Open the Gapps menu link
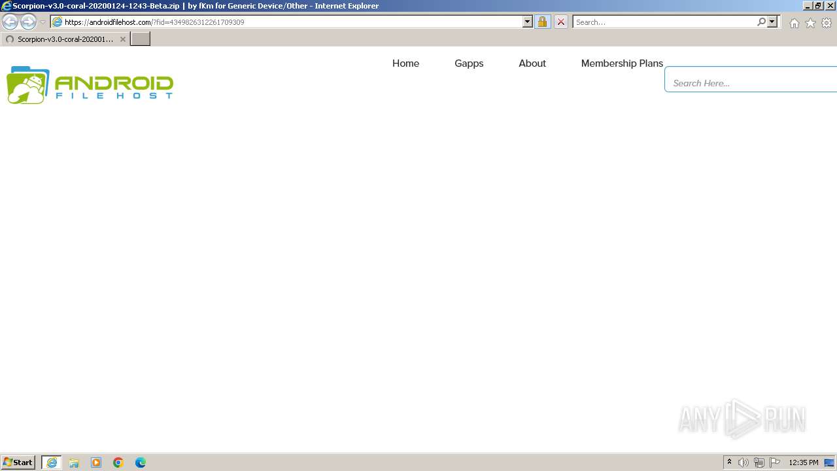The width and height of the screenshot is (837, 471). (469, 63)
